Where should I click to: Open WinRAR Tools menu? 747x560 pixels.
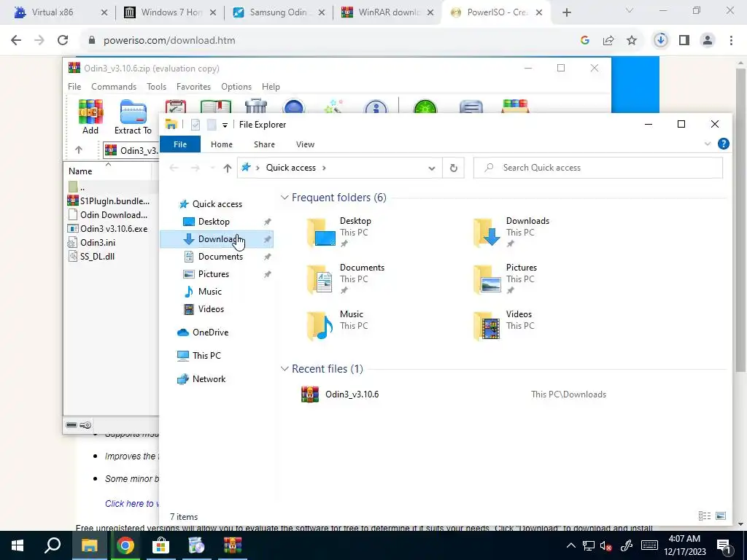coord(156,87)
